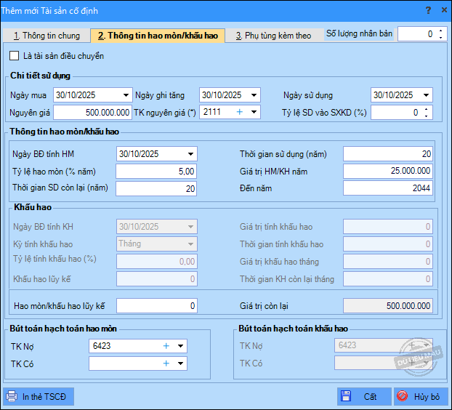
Task: Open the Ngày mua date dropdown
Action: [x=127, y=95]
